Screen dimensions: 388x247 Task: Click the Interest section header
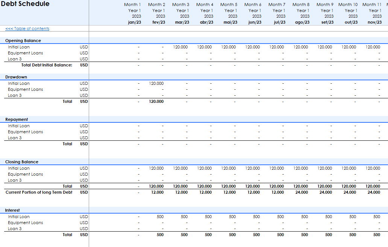(x=12, y=210)
